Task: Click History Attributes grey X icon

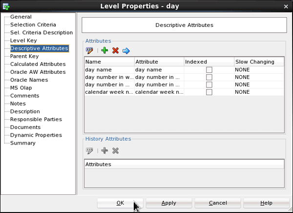Action: pos(115,150)
